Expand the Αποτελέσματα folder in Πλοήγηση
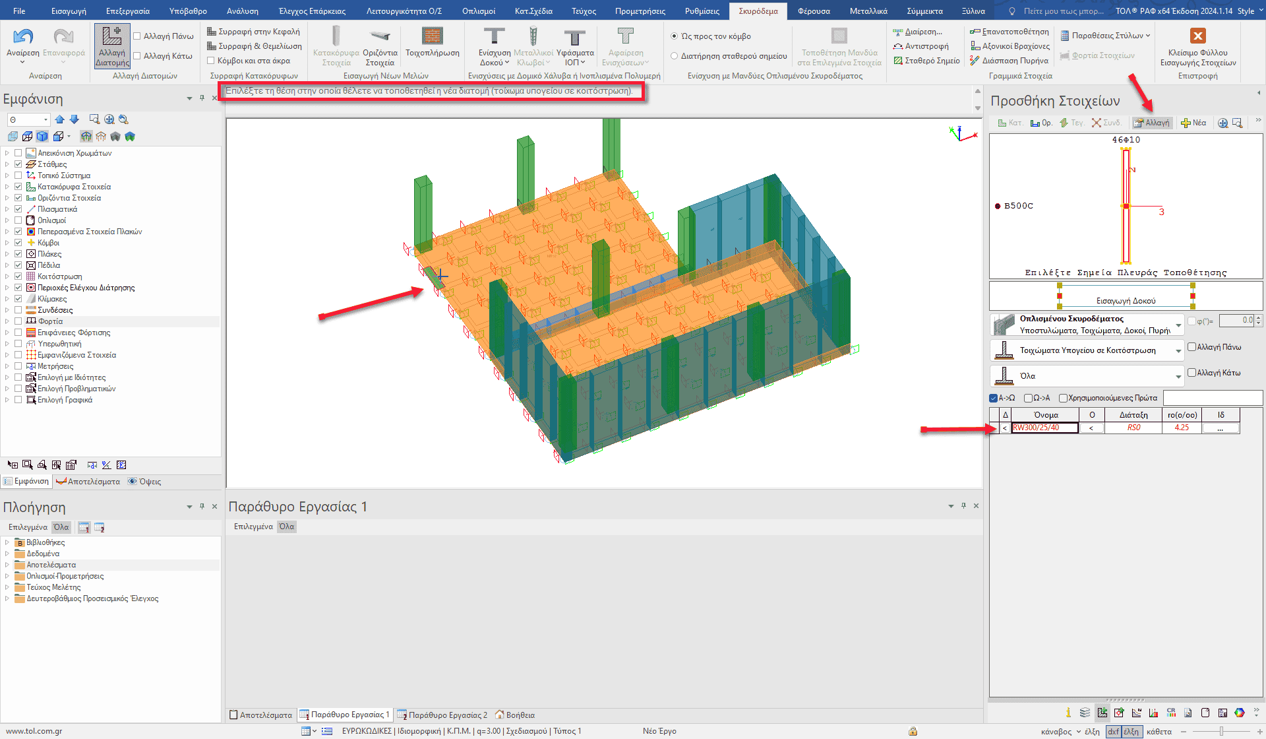 pyautogui.click(x=7, y=565)
